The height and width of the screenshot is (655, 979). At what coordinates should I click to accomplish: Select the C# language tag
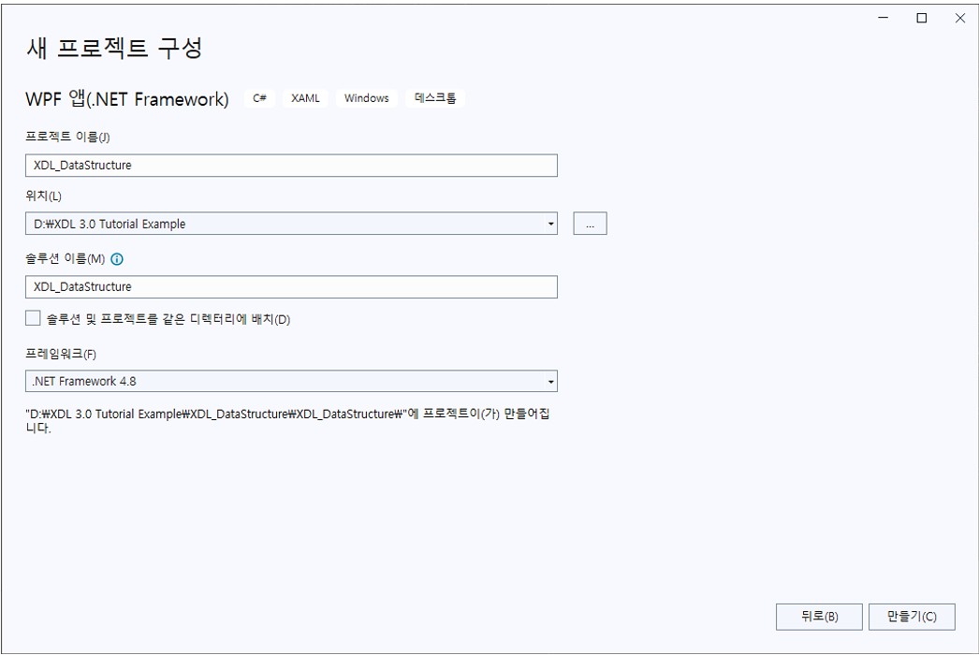click(x=260, y=98)
